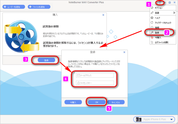Click the key icon beside 登録
178x124 pixels.
point(152,32)
